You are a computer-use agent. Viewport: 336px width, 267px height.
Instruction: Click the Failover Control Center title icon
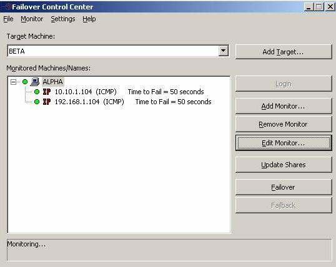tap(7, 7)
